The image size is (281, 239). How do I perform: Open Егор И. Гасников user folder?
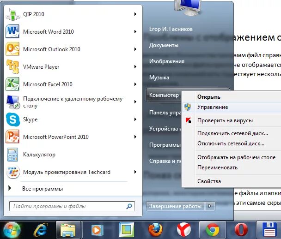pyautogui.click(x=171, y=29)
